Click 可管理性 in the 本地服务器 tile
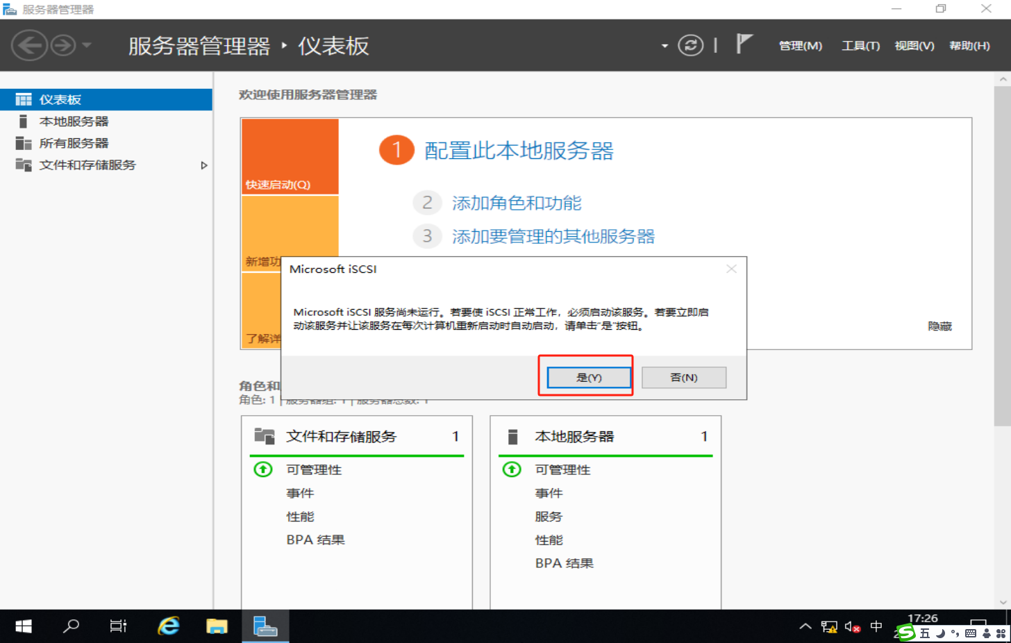Image resolution: width=1011 pixels, height=643 pixels. (x=562, y=470)
